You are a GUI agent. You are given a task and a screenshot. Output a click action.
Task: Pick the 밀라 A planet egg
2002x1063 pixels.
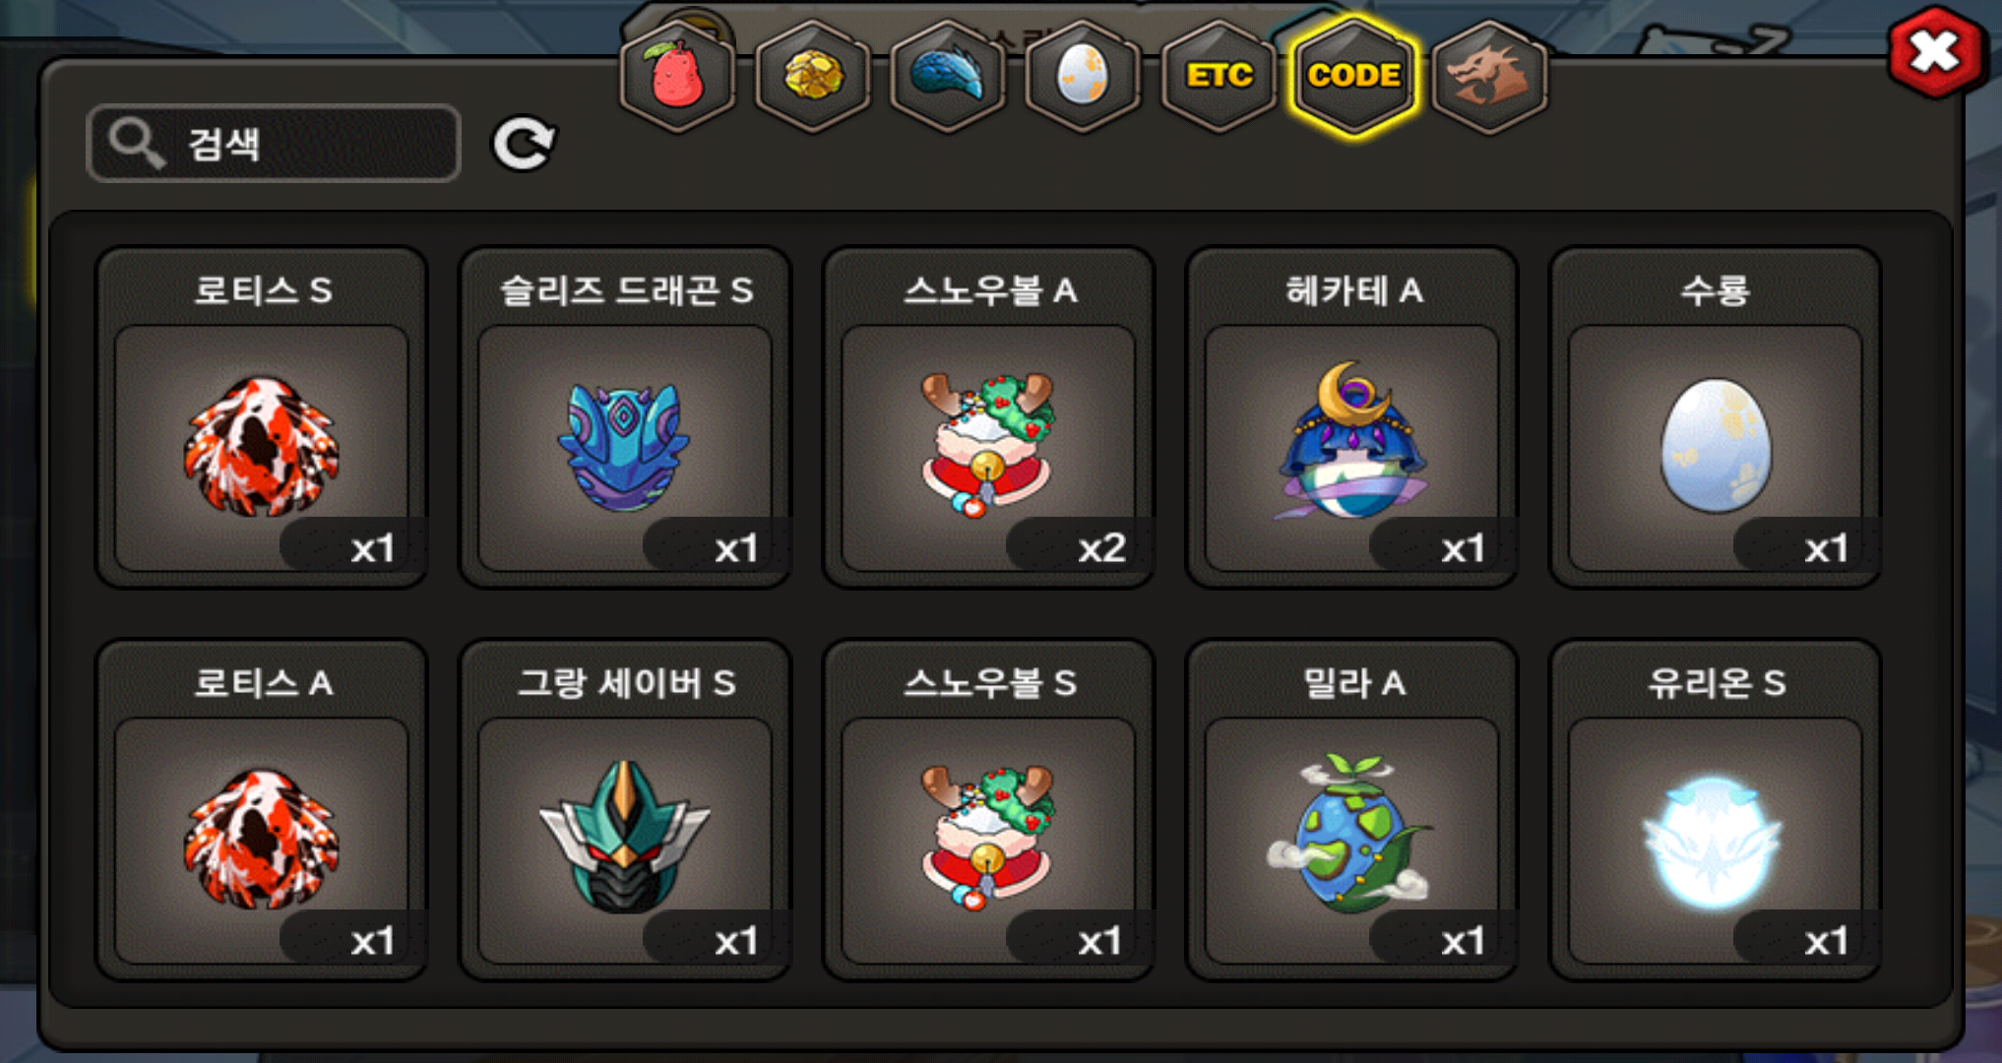click(x=1351, y=810)
